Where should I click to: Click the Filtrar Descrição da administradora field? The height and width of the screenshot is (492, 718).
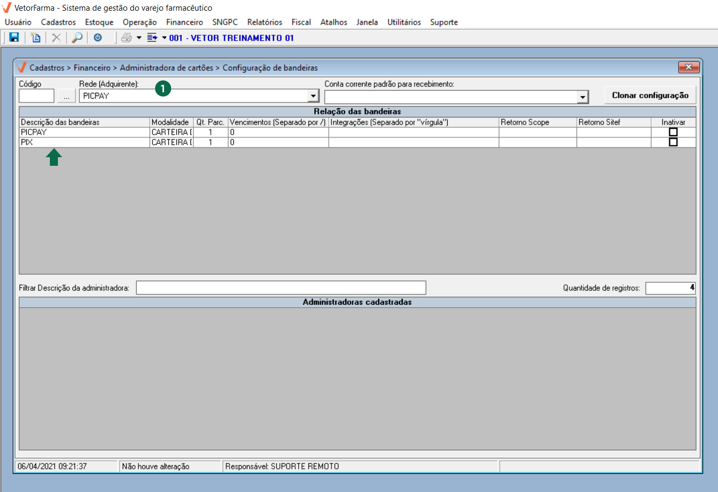[x=281, y=288]
